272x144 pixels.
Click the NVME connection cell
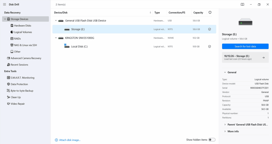pyautogui.click(x=171, y=38)
